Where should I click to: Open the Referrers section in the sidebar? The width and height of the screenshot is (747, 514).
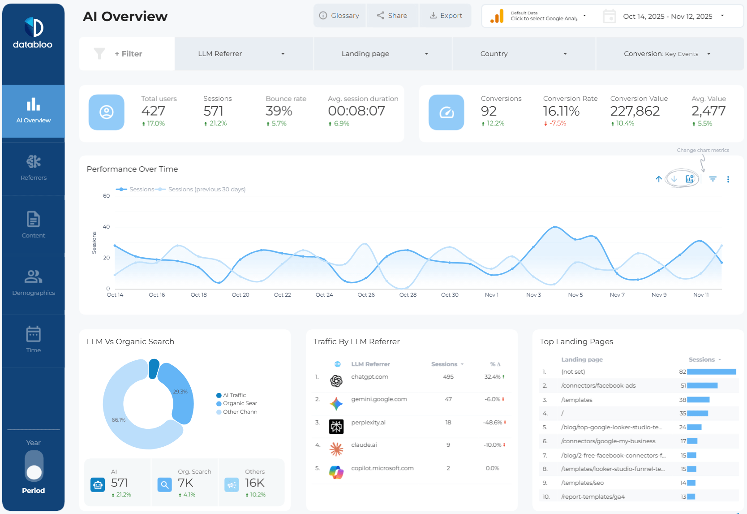click(x=33, y=168)
